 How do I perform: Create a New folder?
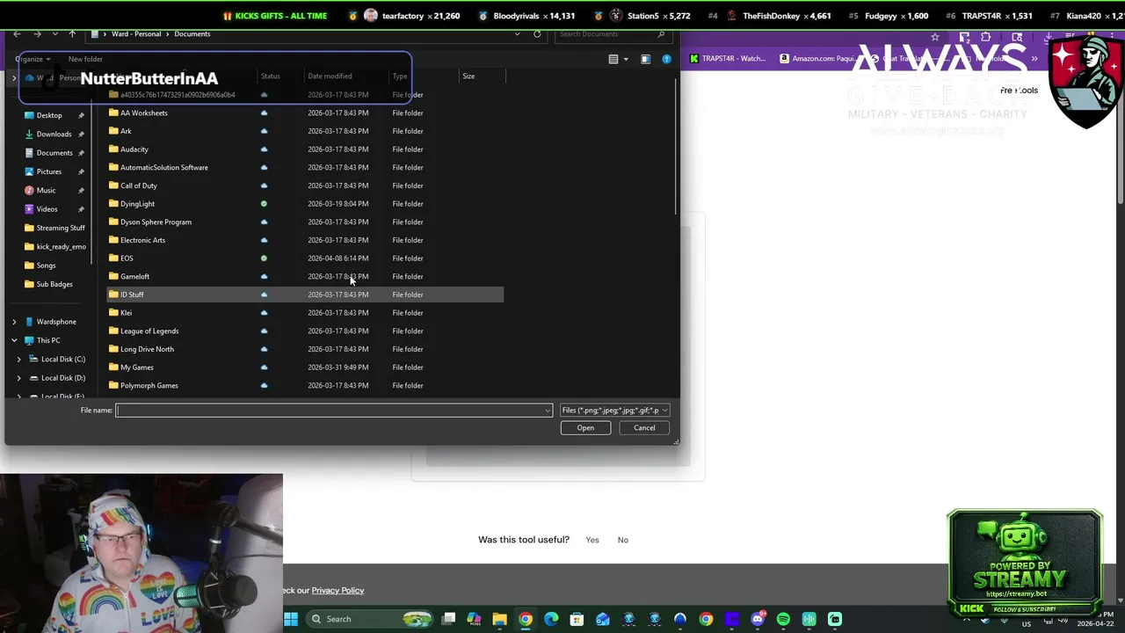point(85,59)
